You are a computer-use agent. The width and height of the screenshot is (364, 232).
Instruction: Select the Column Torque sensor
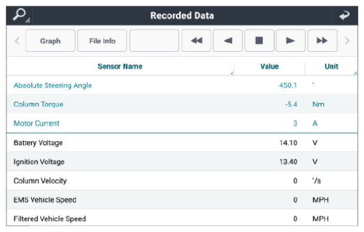coord(182,104)
